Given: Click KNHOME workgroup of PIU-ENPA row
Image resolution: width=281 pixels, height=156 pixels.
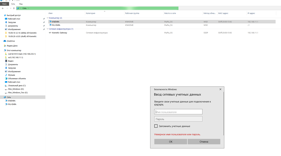Looking at the screenshot, I should 129,25.
